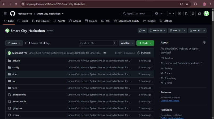The image size is (214, 119).
Task: Open Mahnoor9779 owner link in breadcrumb
Action: point(25,14)
